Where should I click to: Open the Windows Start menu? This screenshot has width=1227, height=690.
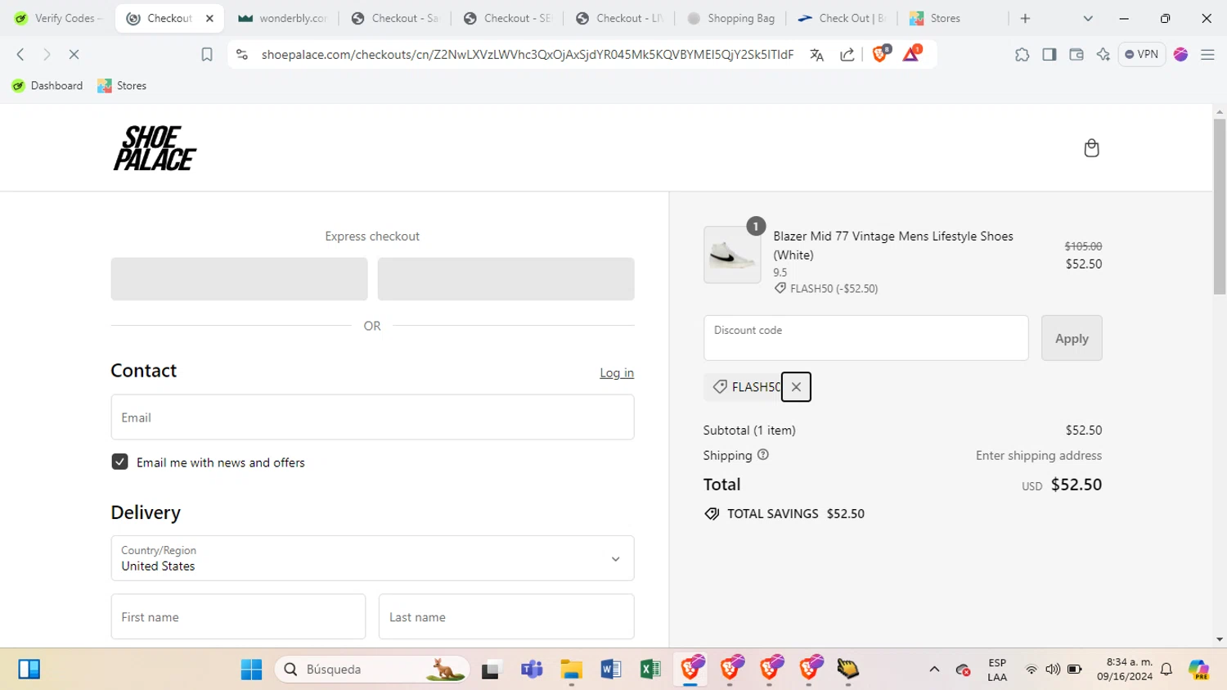(x=251, y=670)
